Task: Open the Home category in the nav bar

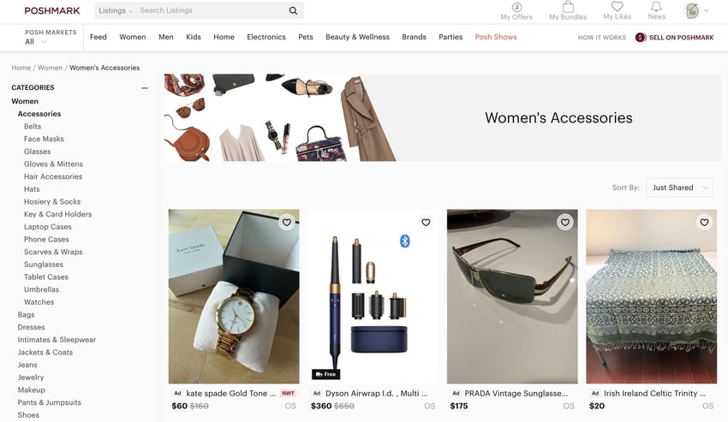Action: [x=224, y=37]
